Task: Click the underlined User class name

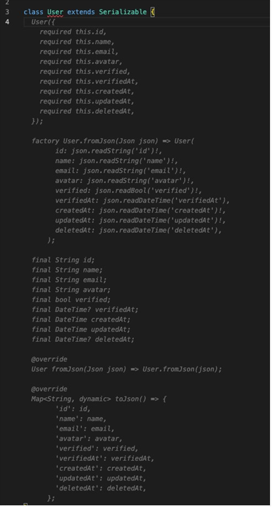Action: 55,12
